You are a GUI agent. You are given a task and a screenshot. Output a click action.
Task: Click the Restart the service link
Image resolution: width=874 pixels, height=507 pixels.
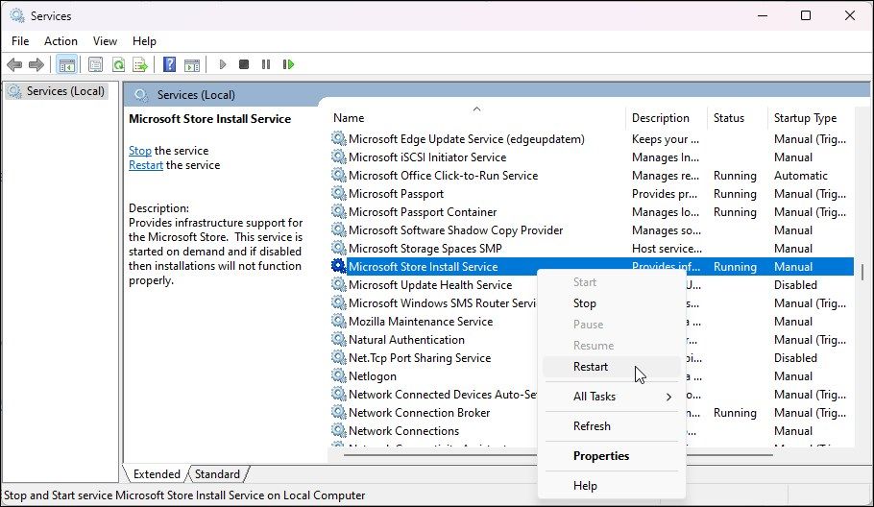(146, 165)
